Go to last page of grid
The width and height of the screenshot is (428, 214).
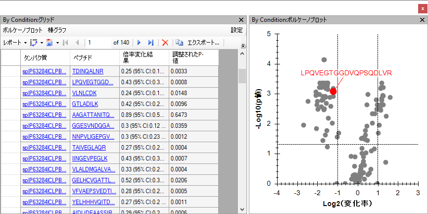151,43
